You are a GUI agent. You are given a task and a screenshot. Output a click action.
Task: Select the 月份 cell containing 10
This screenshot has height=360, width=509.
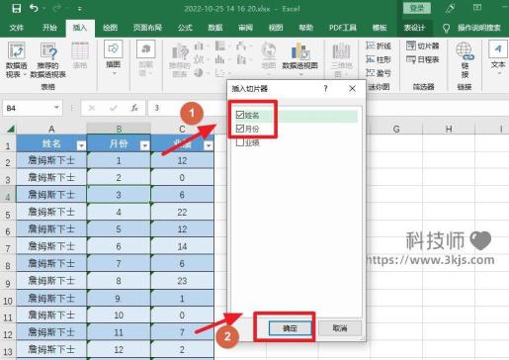click(x=119, y=315)
